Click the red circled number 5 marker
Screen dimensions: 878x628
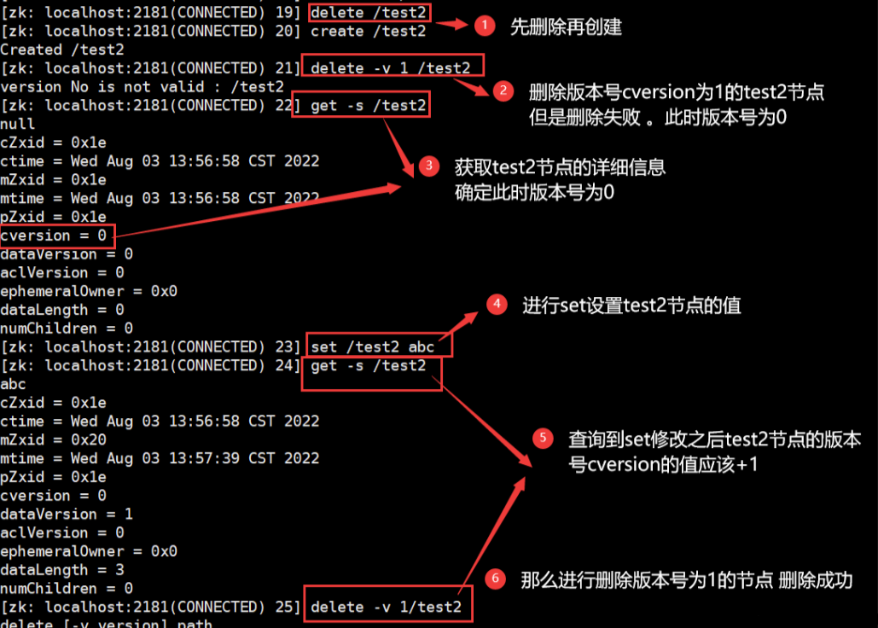[543, 439]
